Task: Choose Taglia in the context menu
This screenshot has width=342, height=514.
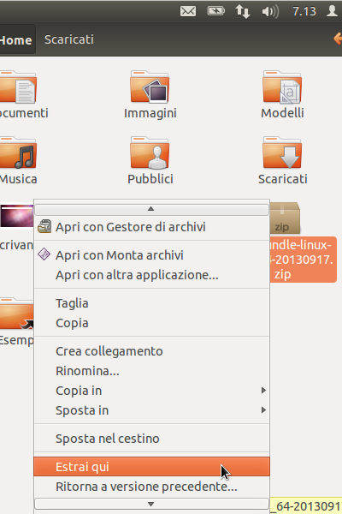Action: click(x=151, y=303)
